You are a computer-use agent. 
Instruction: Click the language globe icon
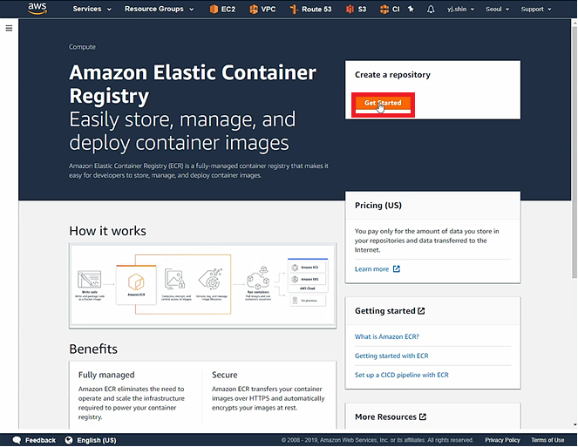[x=69, y=440]
